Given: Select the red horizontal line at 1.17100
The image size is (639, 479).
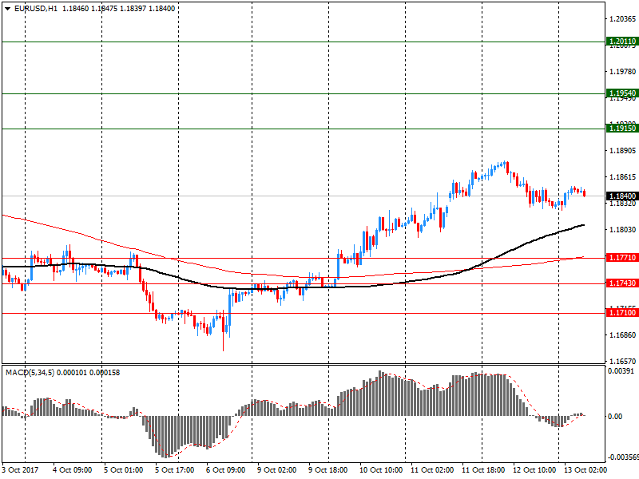Looking at the screenshot, I should [x=304, y=313].
